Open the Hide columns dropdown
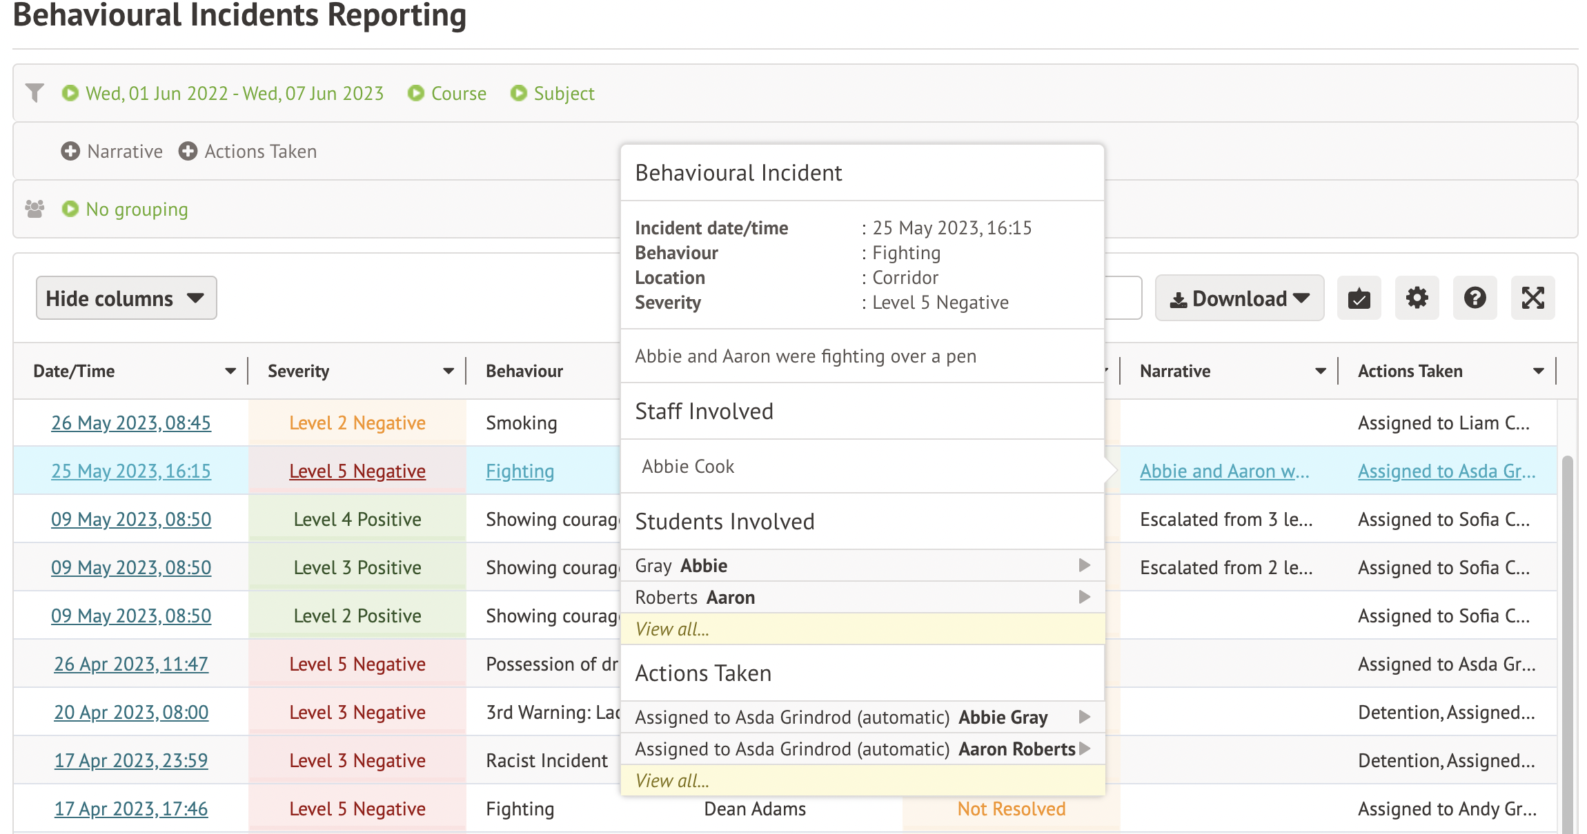1587x834 pixels. [126, 298]
